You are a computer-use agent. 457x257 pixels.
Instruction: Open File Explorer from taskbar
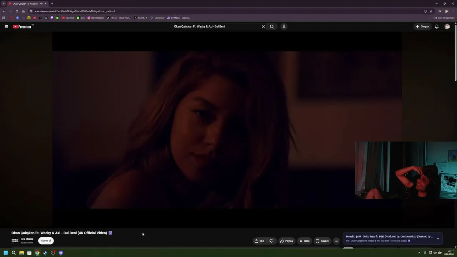pyautogui.click(x=21, y=253)
